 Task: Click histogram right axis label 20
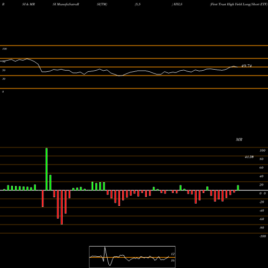tap(262, 185)
